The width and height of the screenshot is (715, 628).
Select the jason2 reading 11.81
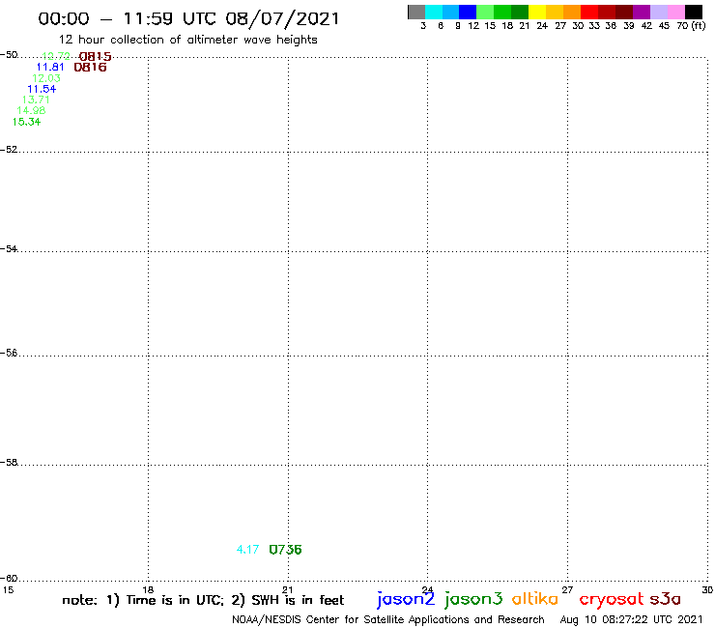tap(50, 67)
